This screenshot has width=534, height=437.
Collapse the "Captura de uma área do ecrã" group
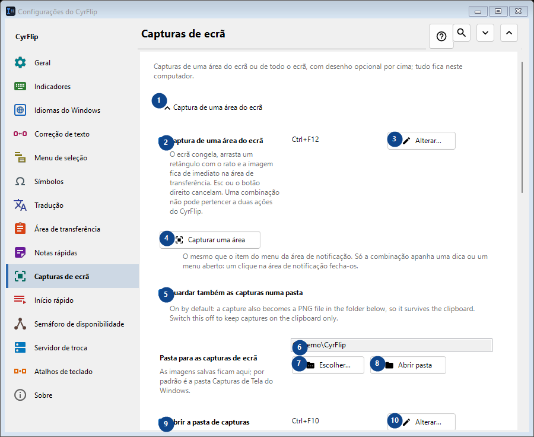pyautogui.click(x=214, y=107)
